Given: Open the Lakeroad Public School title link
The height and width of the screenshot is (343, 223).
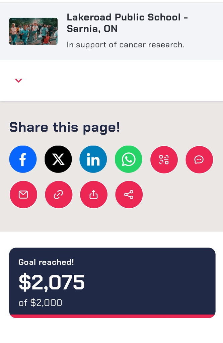Looking at the screenshot, I should point(127,23).
